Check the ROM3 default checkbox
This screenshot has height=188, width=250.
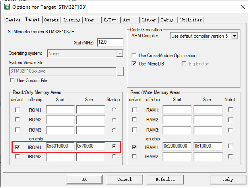(17, 130)
